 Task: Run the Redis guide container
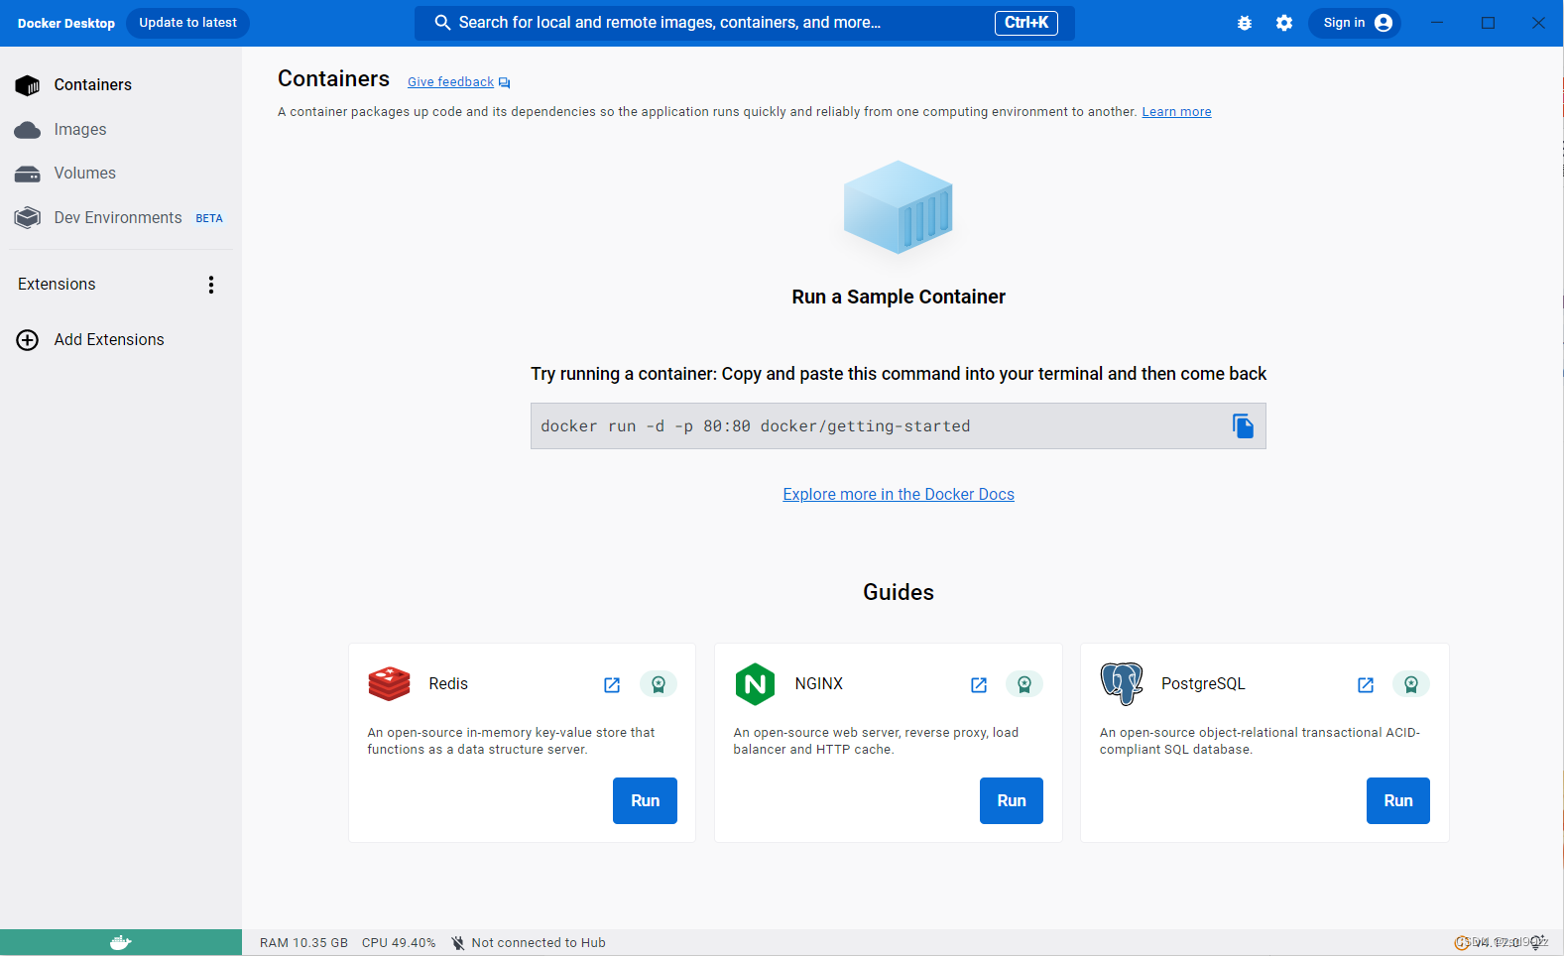[645, 801]
